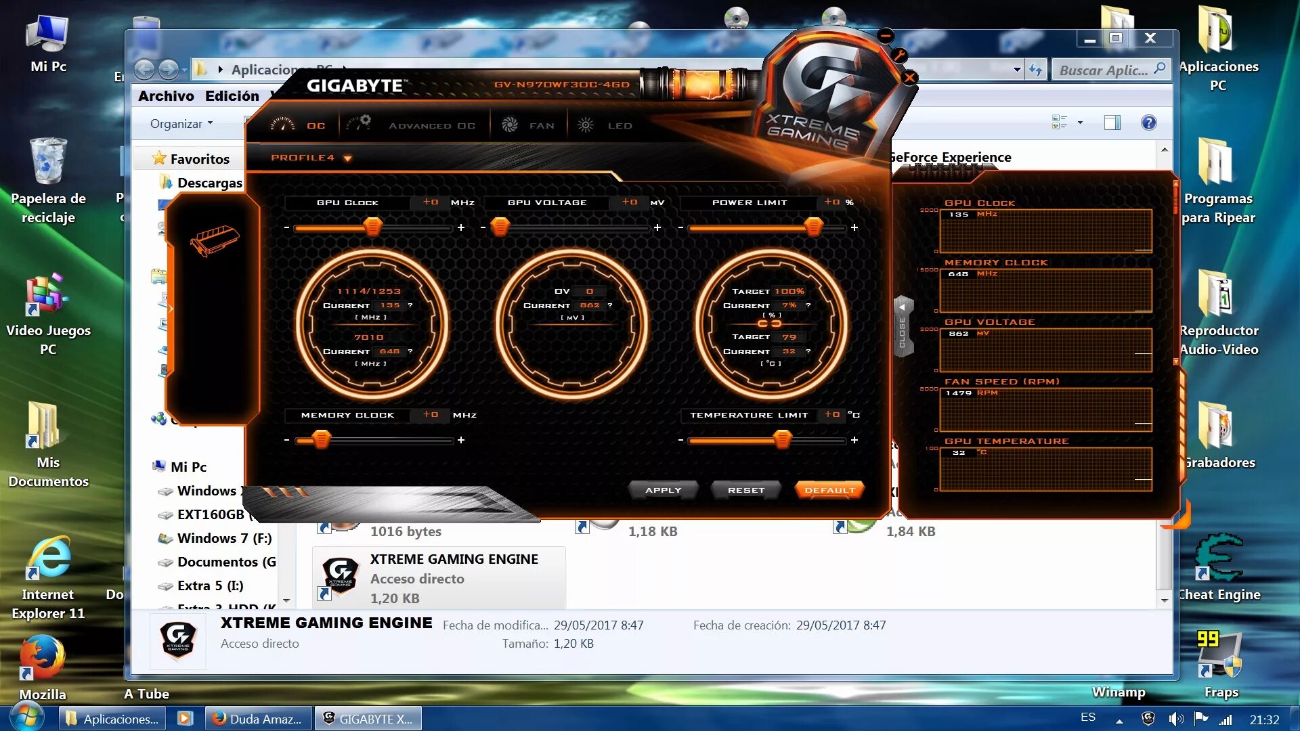Viewport: 1300px width, 731px height.
Task: Click help mark beside GPU clock 135 value
Action: tap(410, 305)
